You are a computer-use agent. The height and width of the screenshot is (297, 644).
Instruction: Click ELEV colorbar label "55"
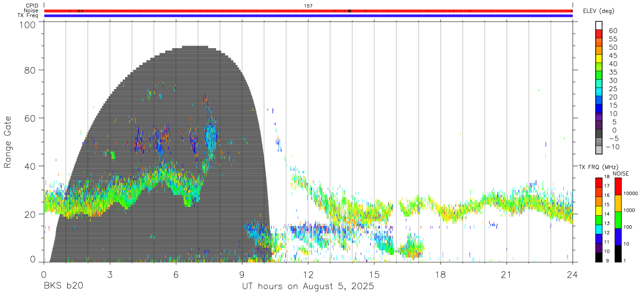pos(613,39)
